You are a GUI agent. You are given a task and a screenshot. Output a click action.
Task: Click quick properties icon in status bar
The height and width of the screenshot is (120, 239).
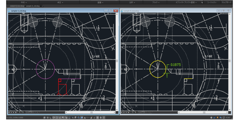tap(75, 118)
